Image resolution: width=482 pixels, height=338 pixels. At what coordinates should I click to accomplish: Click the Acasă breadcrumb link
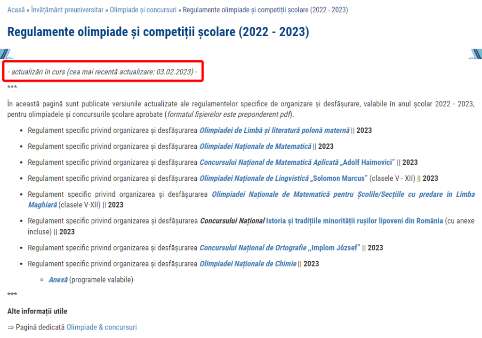[x=16, y=9]
